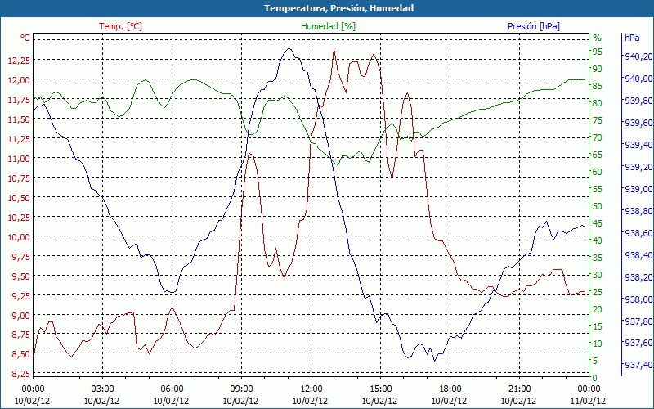Click the '939,20' pressure axis value
The image size is (654, 409).
(x=637, y=167)
